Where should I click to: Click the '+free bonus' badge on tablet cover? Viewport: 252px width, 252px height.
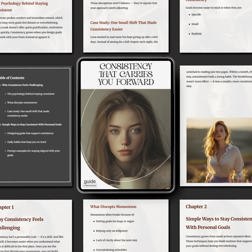(90, 186)
